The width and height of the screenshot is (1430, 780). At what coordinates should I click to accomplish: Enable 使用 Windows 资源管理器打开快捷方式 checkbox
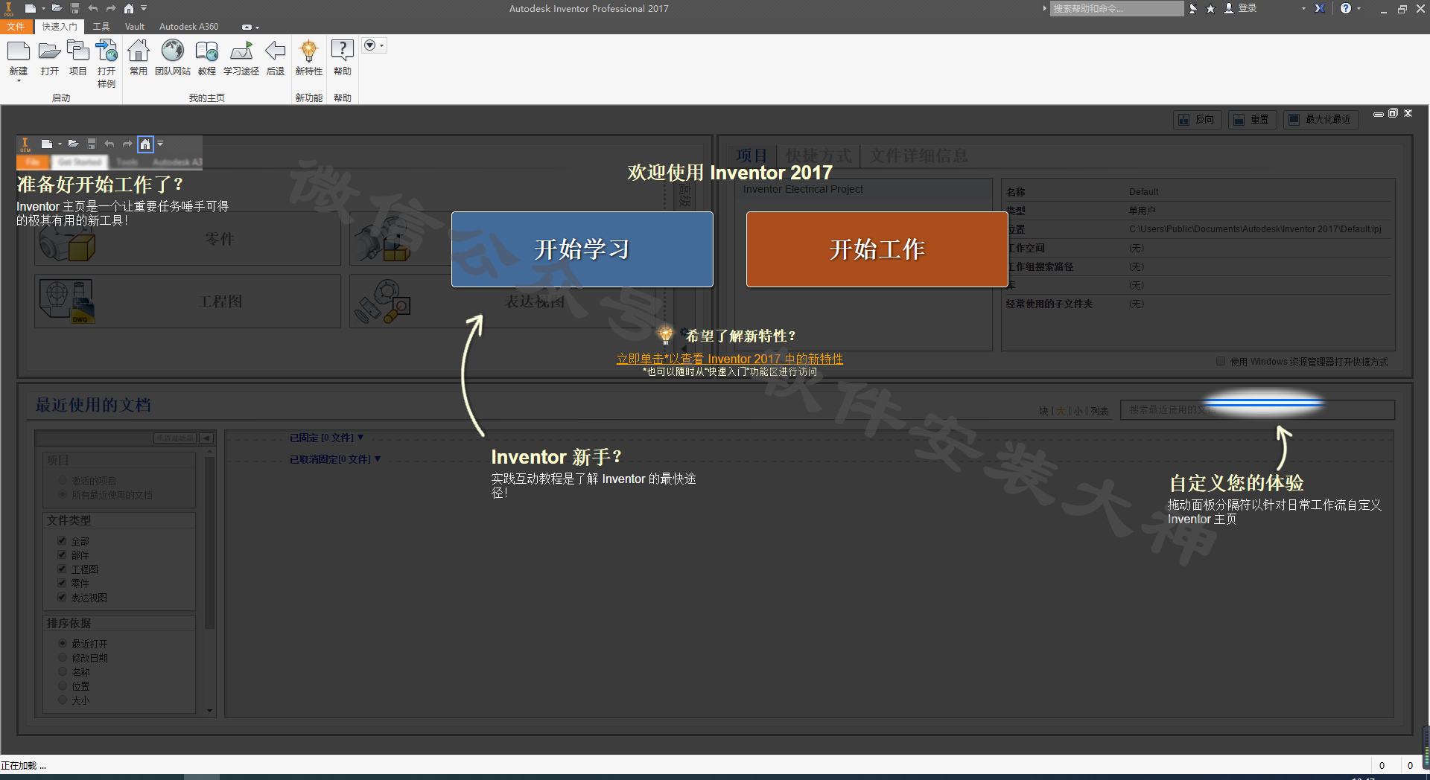[x=1221, y=362]
